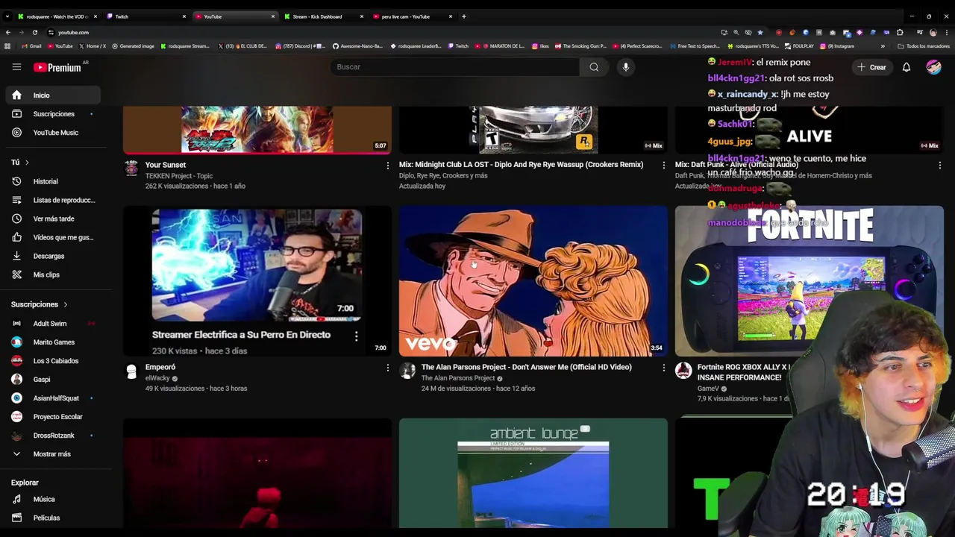This screenshot has height=537, width=955.
Task: Open Chrome extensions puzzle icon
Action: (900, 33)
